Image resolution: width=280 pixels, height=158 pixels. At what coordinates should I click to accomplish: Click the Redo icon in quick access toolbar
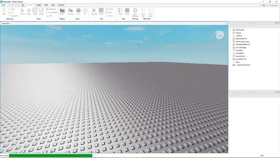[x=16, y=5]
